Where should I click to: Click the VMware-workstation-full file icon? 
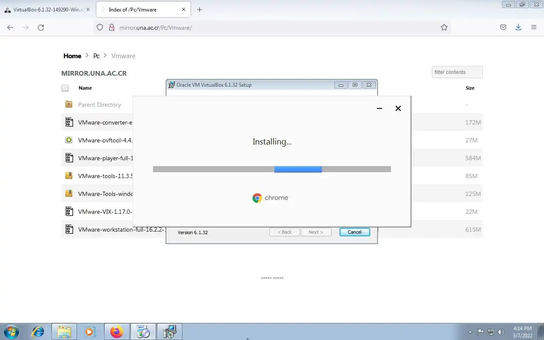point(69,229)
